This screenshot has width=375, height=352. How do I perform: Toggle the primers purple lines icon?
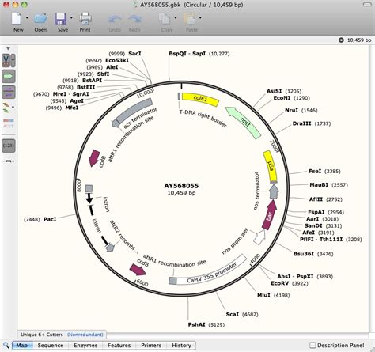[9, 92]
